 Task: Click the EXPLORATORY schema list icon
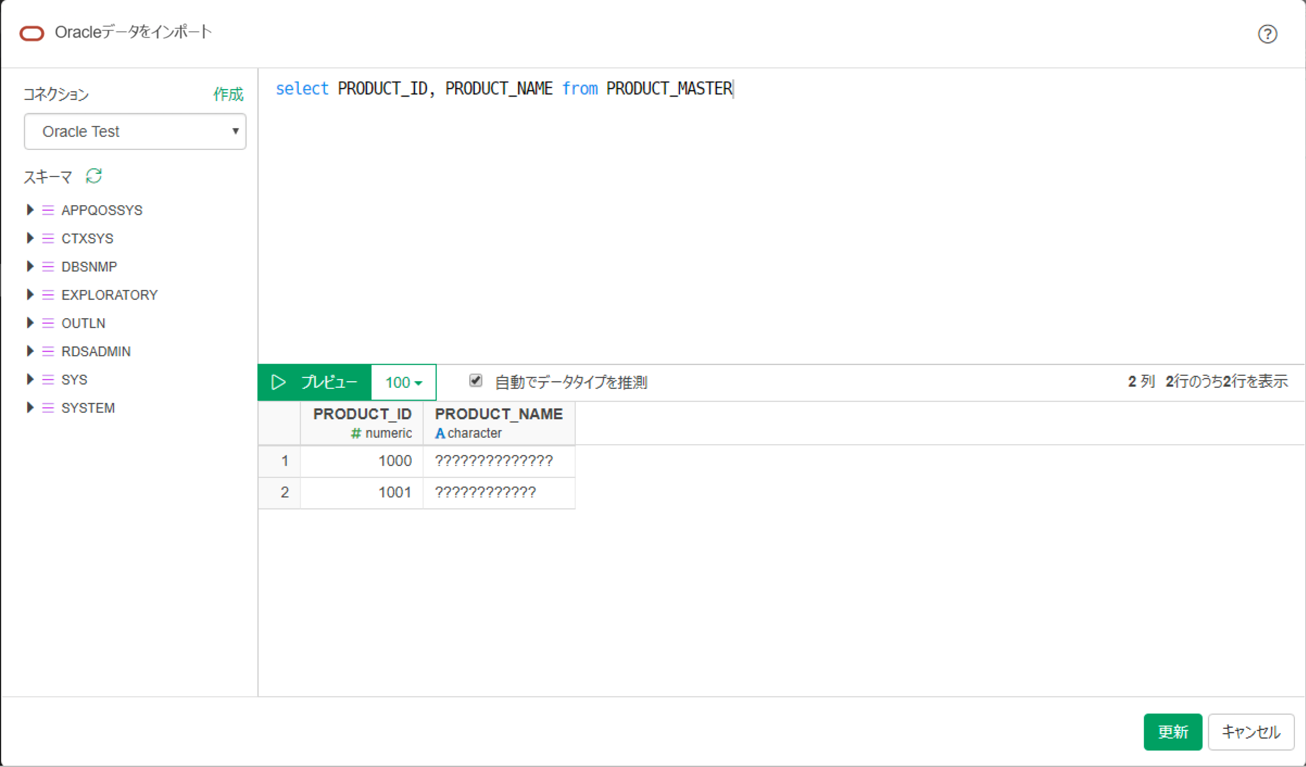tap(48, 295)
